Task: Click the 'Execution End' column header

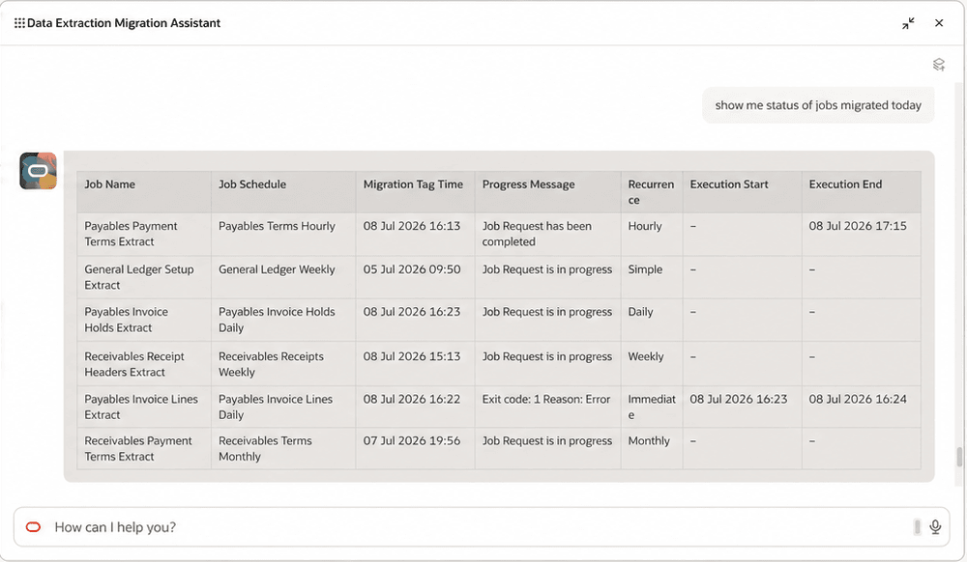Action: coord(861,192)
